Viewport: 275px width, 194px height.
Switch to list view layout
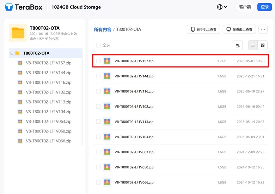point(253,45)
